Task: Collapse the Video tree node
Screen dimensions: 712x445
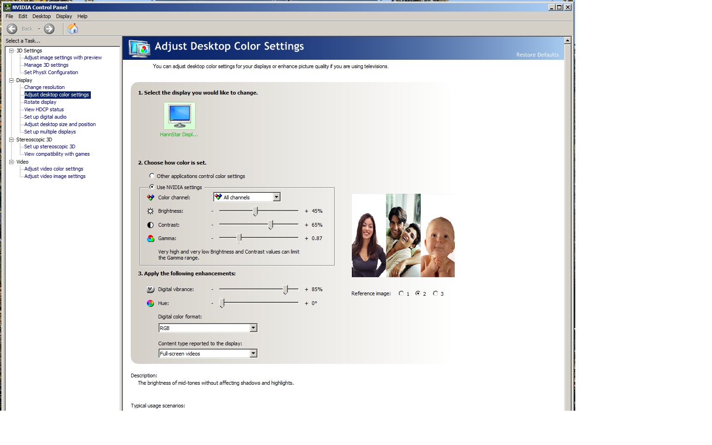Action: click(11, 162)
